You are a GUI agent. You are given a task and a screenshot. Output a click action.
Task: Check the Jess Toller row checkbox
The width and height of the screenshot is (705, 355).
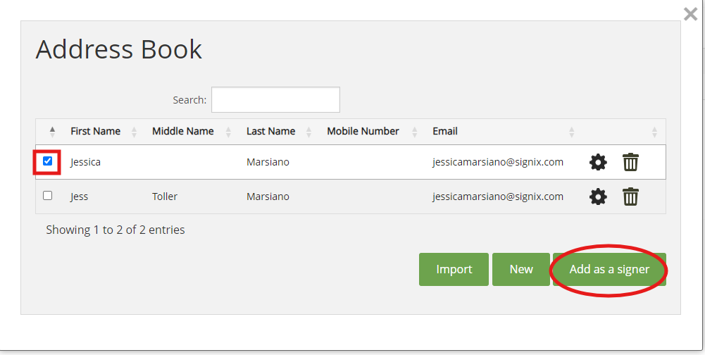coord(47,196)
